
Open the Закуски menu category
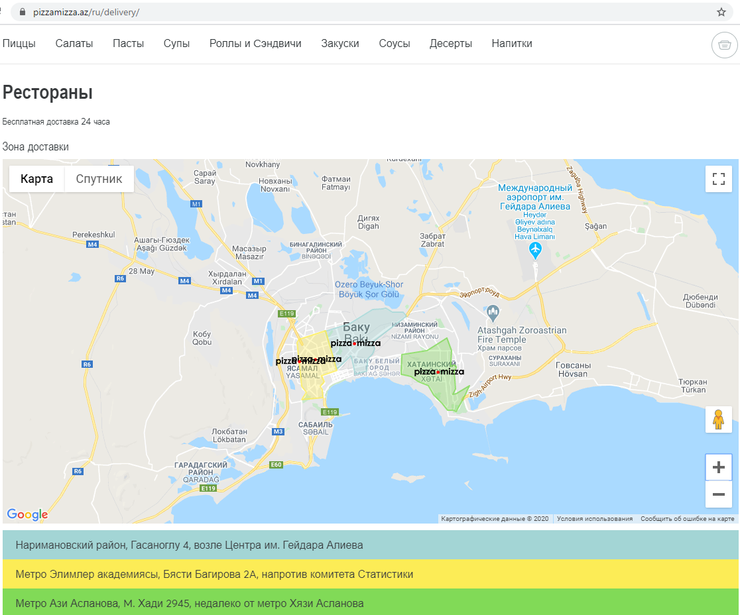(x=340, y=43)
